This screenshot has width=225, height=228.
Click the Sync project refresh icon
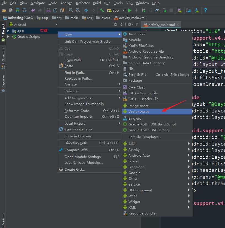coord(18,10)
